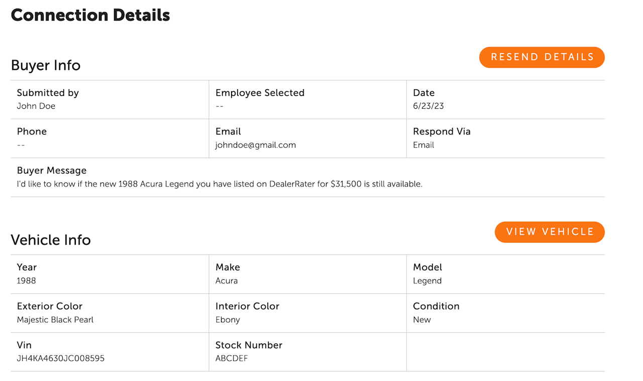Click the Buyer Message text
Screen dimensions: 643x381
[220, 184]
